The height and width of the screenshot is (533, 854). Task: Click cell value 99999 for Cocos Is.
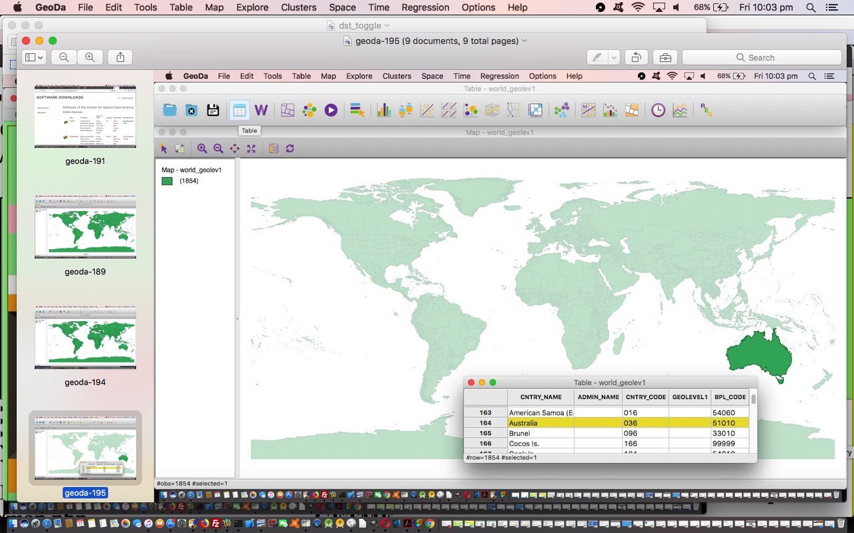click(x=729, y=444)
